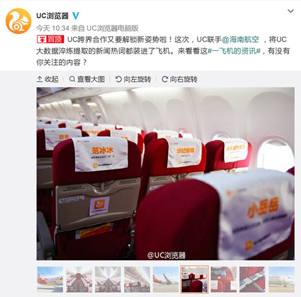Expand the post options chevron
Viewport: 301px width, 297px height.
click(x=291, y=11)
